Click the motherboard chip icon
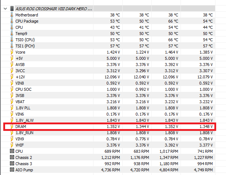 point(12,9)
